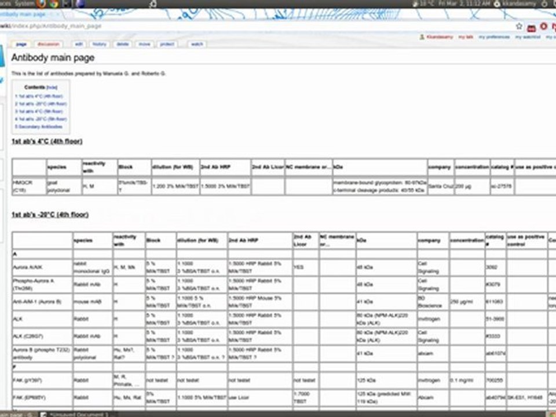The height and width of the screenshot is (417, 556).
Task: Click the date and time clock
Action: point(464,3)
